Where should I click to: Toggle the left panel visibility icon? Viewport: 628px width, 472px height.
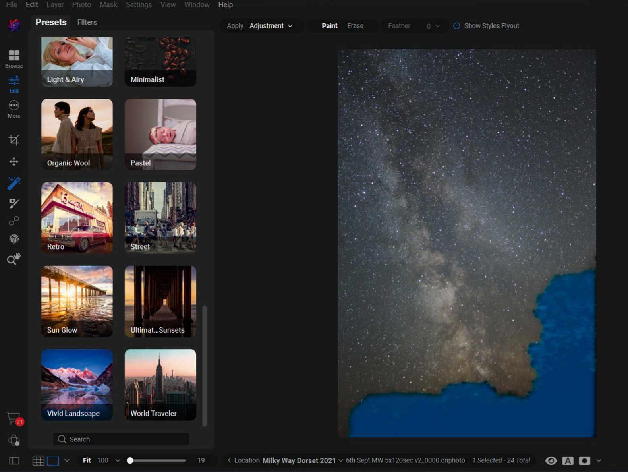pyautogui.click(x=14, y=461)
